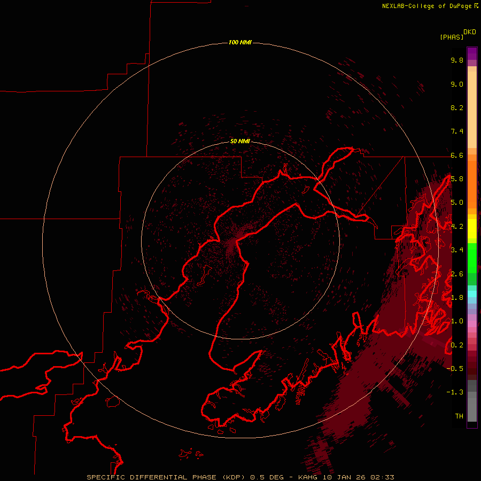Click the 3.4 colorbar value label
Viewport: 481px width, 481px height.
[x=457, y=250]
